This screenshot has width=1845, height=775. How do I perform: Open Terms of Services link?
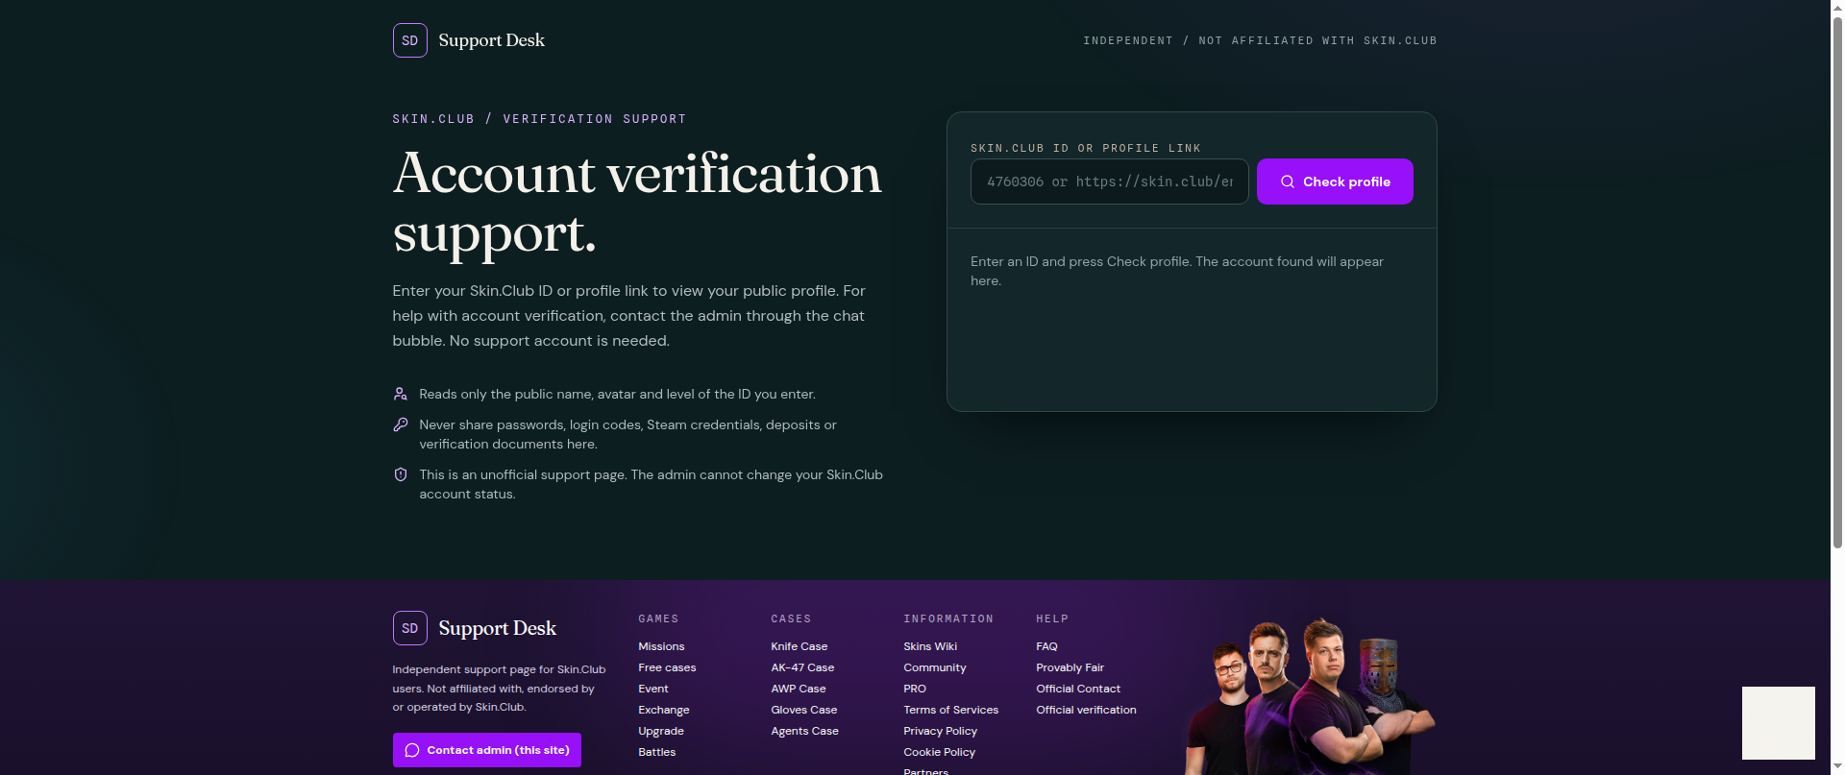coord(951,710)
